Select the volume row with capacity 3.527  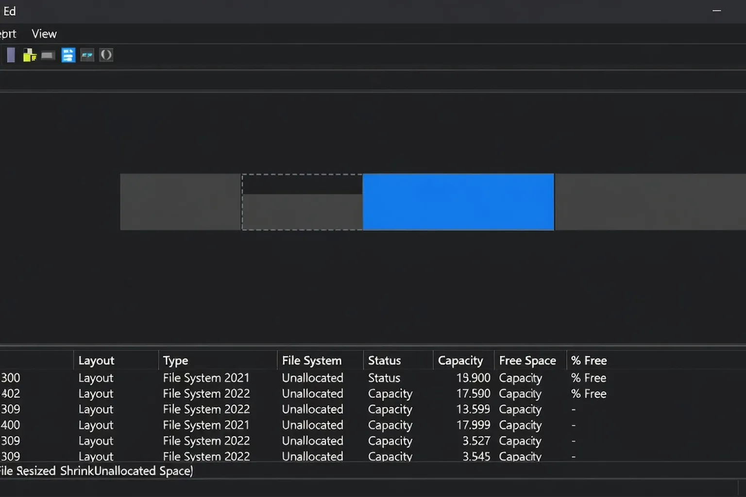click(373, 441)
